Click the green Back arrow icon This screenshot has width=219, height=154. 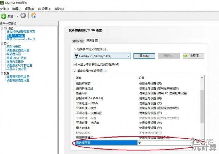coord(4,16)
